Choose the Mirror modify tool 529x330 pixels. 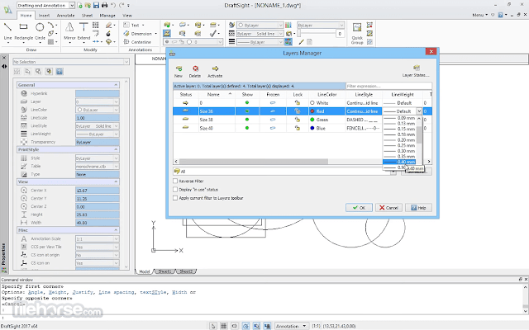(x=69, y=31)
